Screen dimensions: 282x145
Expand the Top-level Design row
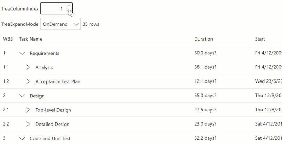[x=28, y=110]
